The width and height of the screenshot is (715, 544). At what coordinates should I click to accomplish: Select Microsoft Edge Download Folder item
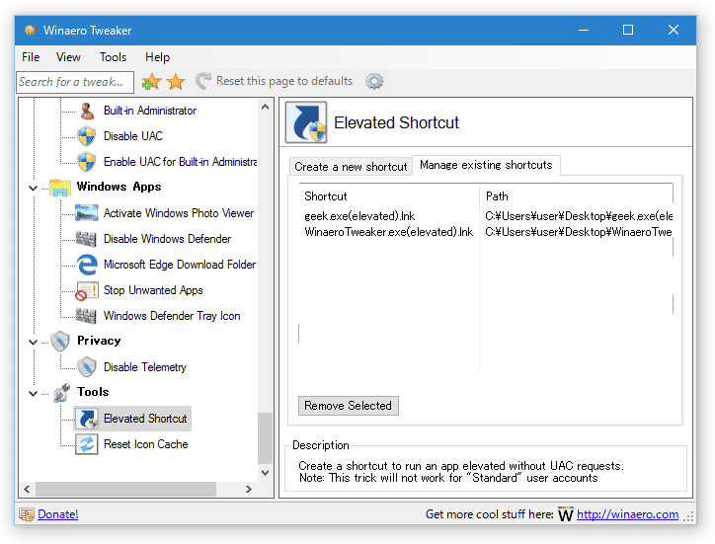pyautogui.click(x=180, y=265)
